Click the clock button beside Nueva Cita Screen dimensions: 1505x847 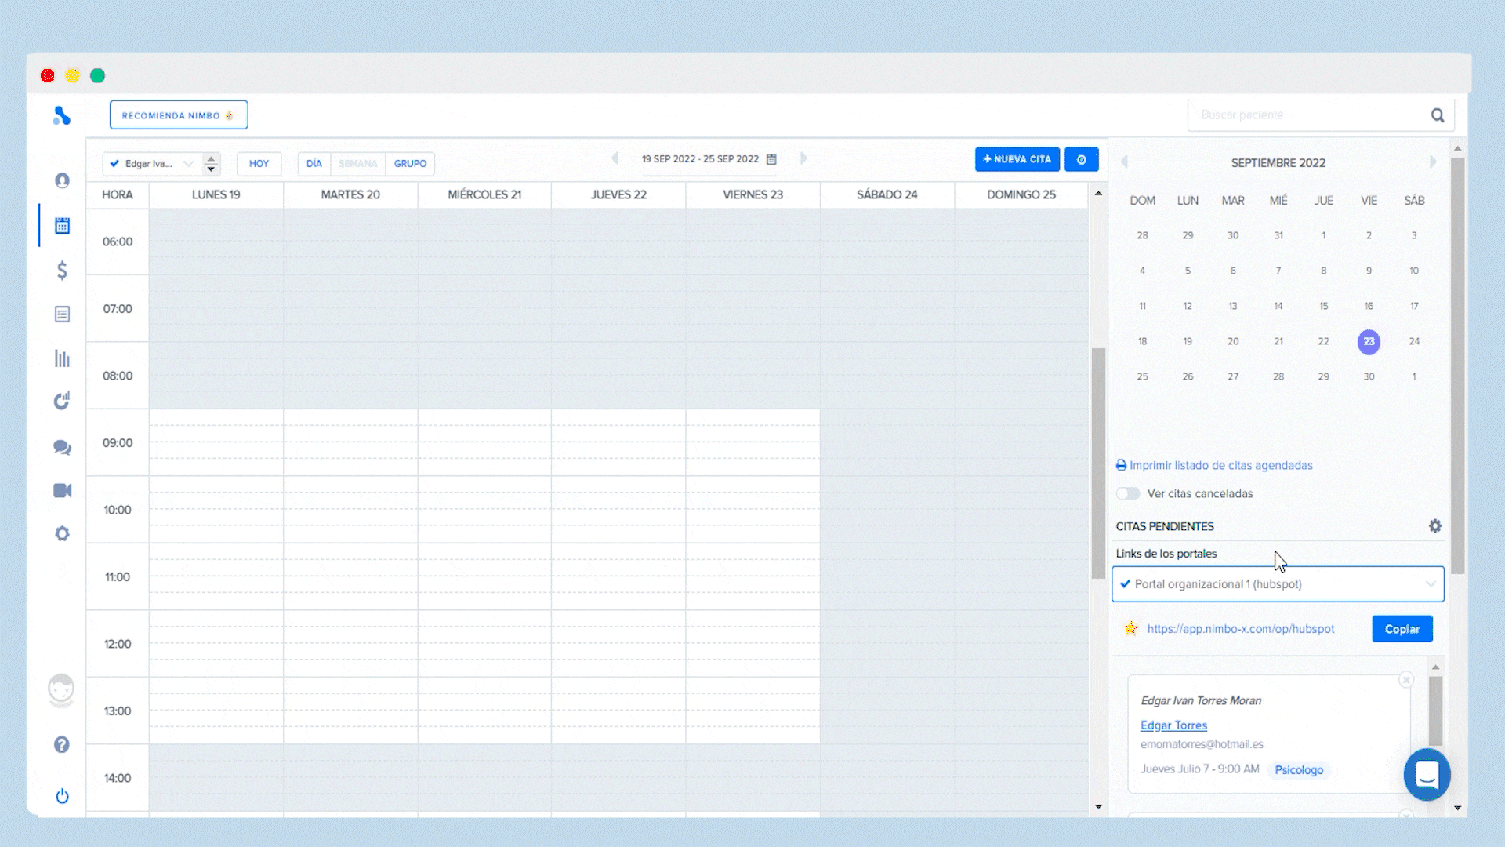pos(1082,159)
